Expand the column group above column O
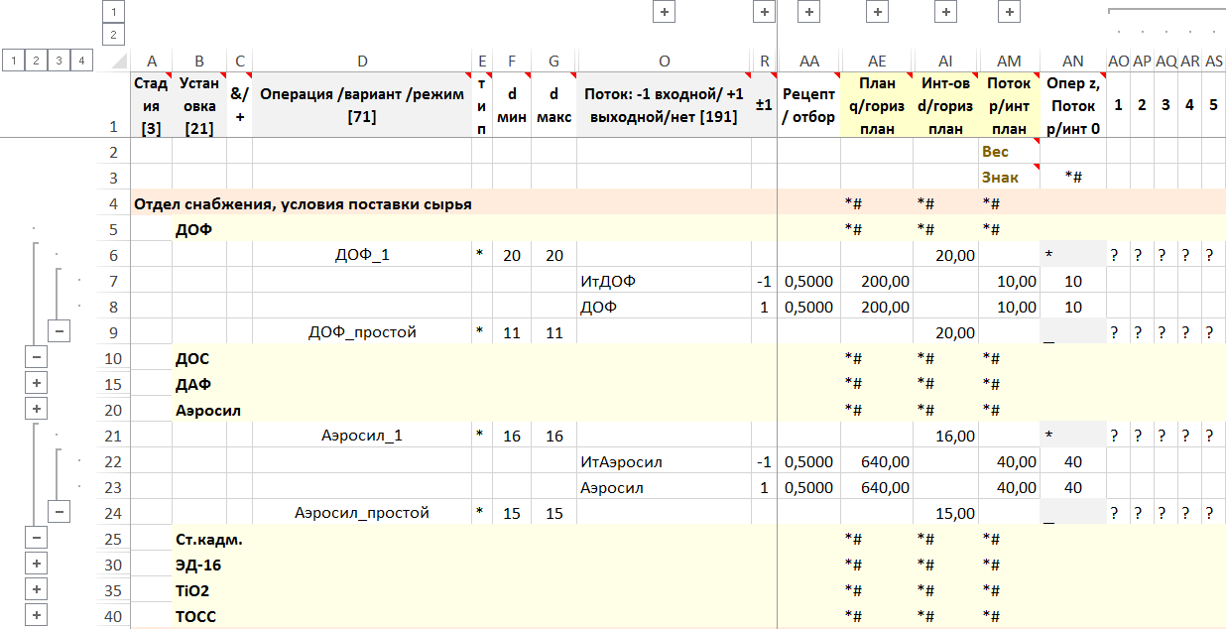This screenshot has height=629, width=1226. pyautogui.click(x=663, y=12)
